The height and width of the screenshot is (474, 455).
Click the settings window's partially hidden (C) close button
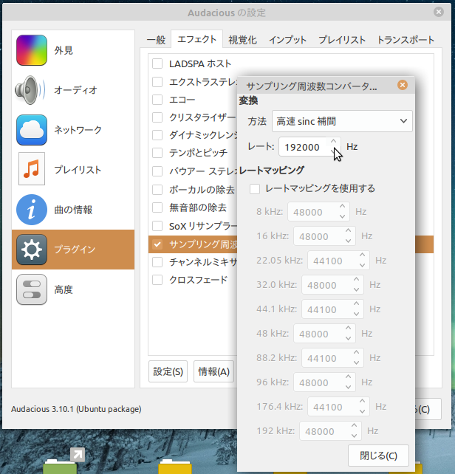point(428,409)
